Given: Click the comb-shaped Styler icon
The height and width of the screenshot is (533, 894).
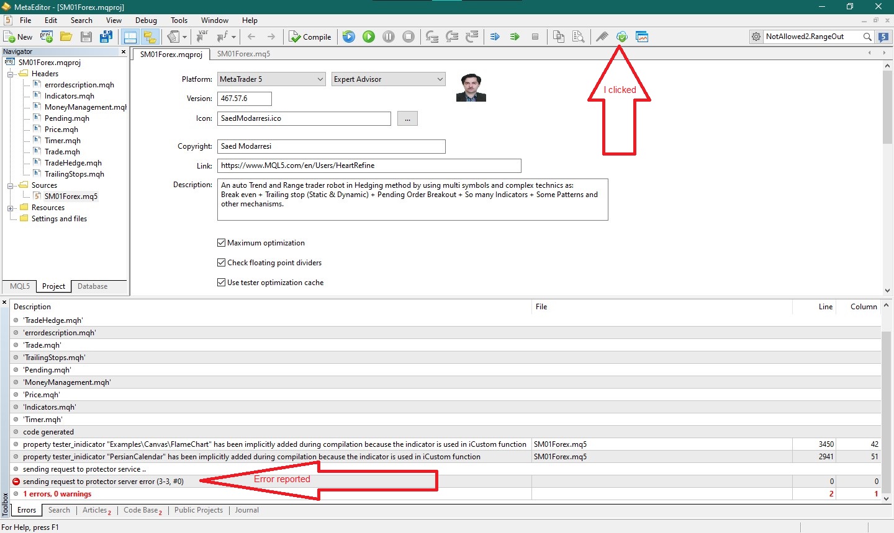Looking at the screenshot, I should click(x=602, y=37).
